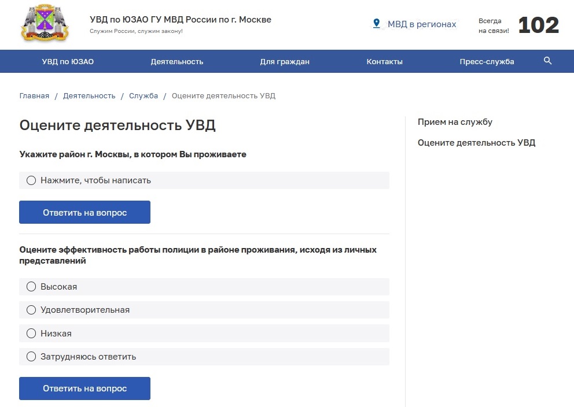Select the 'Низкая' radio option
574x407 pixels.
tap(32, 334)
